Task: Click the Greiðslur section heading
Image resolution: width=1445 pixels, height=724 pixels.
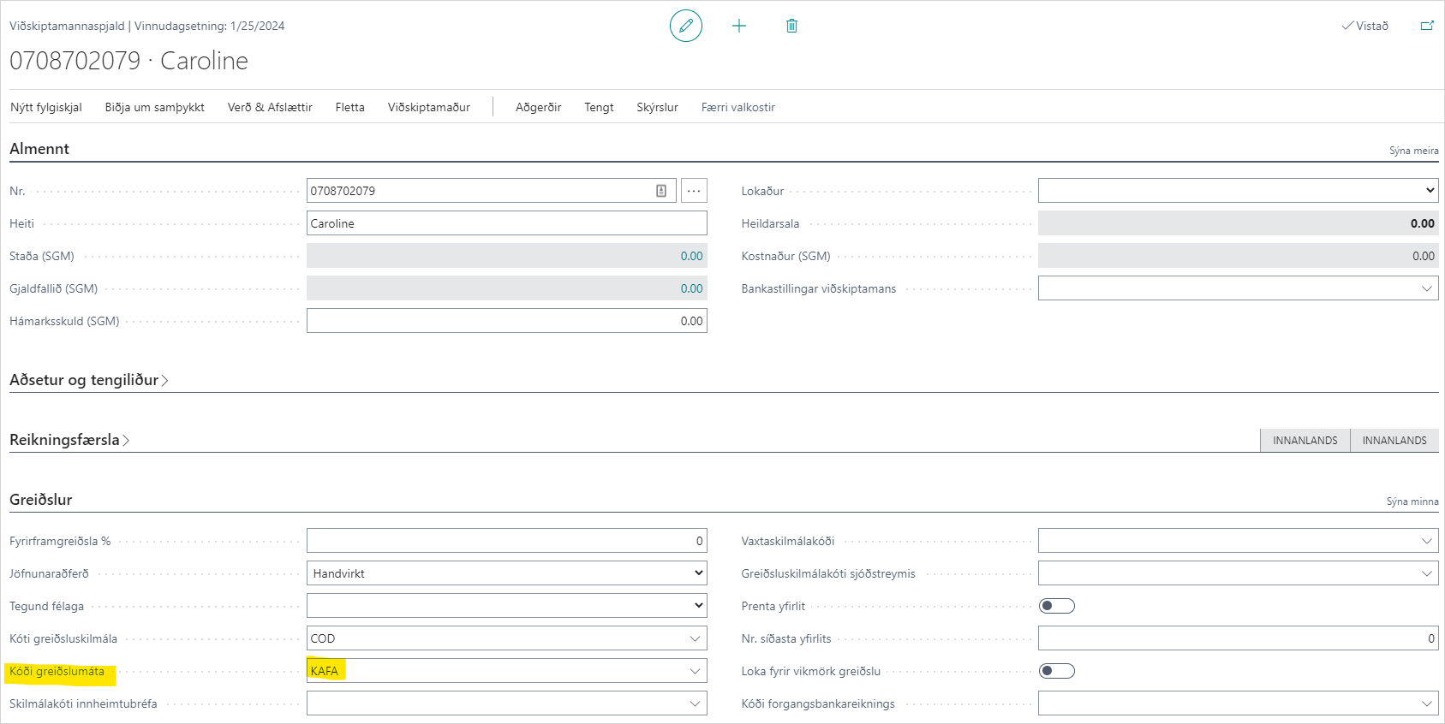Action: (x=41, y=500)
